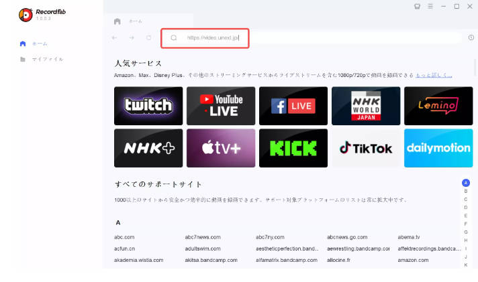
Task: Open the NHK World Japan tile
Action: tap(366, 106)
